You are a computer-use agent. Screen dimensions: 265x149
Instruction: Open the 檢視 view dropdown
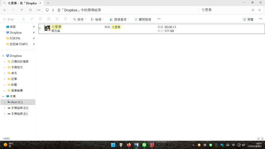point(97,19)
